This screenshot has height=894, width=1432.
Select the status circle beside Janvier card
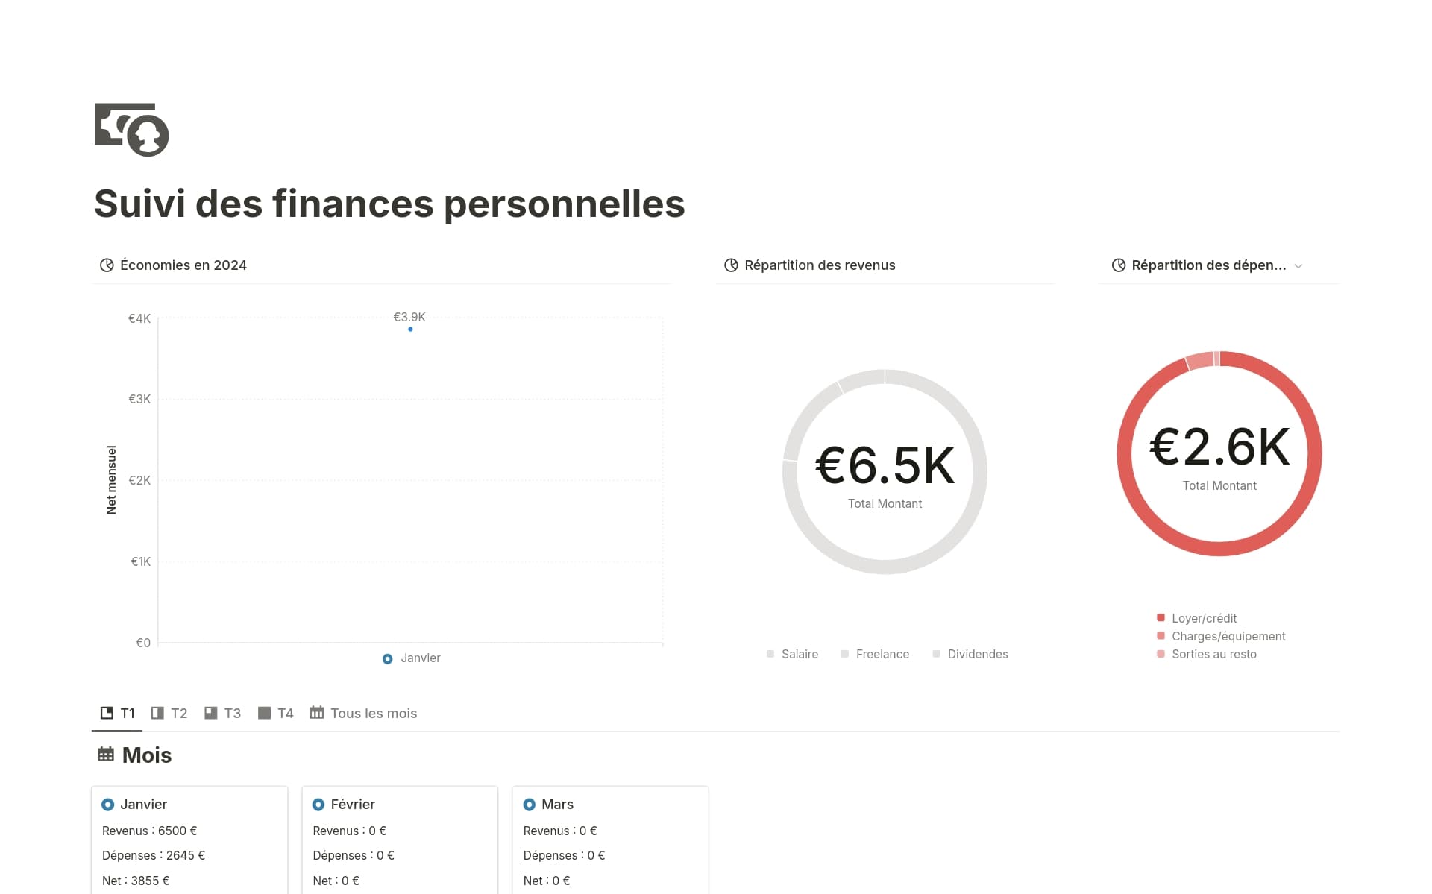tap(107, 805)
